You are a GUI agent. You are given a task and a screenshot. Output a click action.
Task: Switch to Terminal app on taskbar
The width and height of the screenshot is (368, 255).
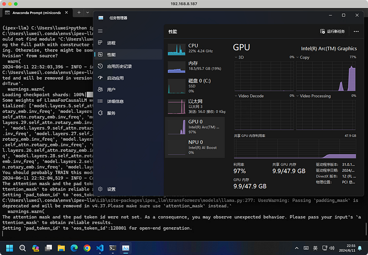point(113,248)
